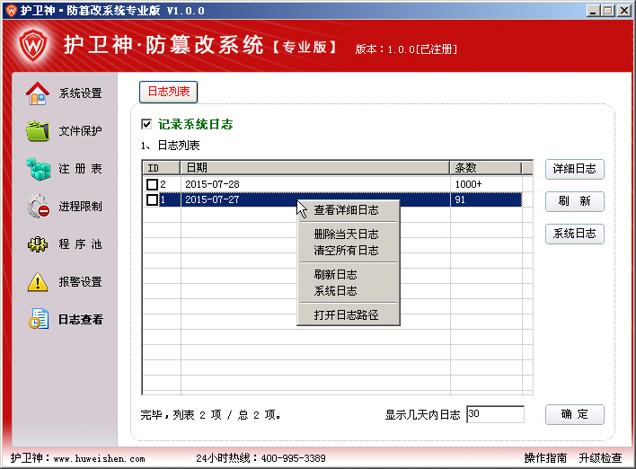Select 查看详细日志 in context menu

pyautogui.click(x=346, y=210)
